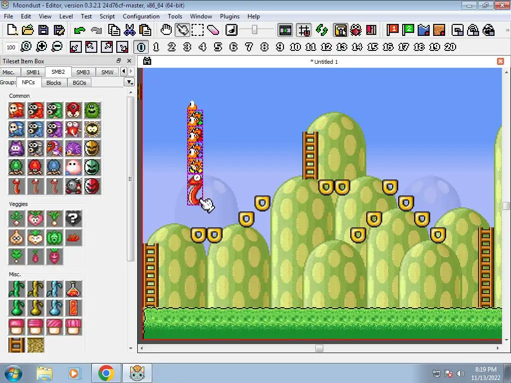The image size is (511, 383).
Task: Choose the dashed rectangle selection tool
Action: 198,30
